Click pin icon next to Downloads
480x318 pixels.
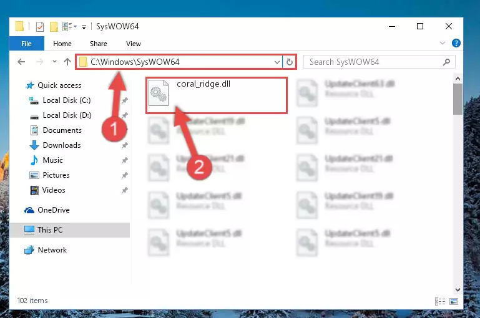(x=125, y=145)
